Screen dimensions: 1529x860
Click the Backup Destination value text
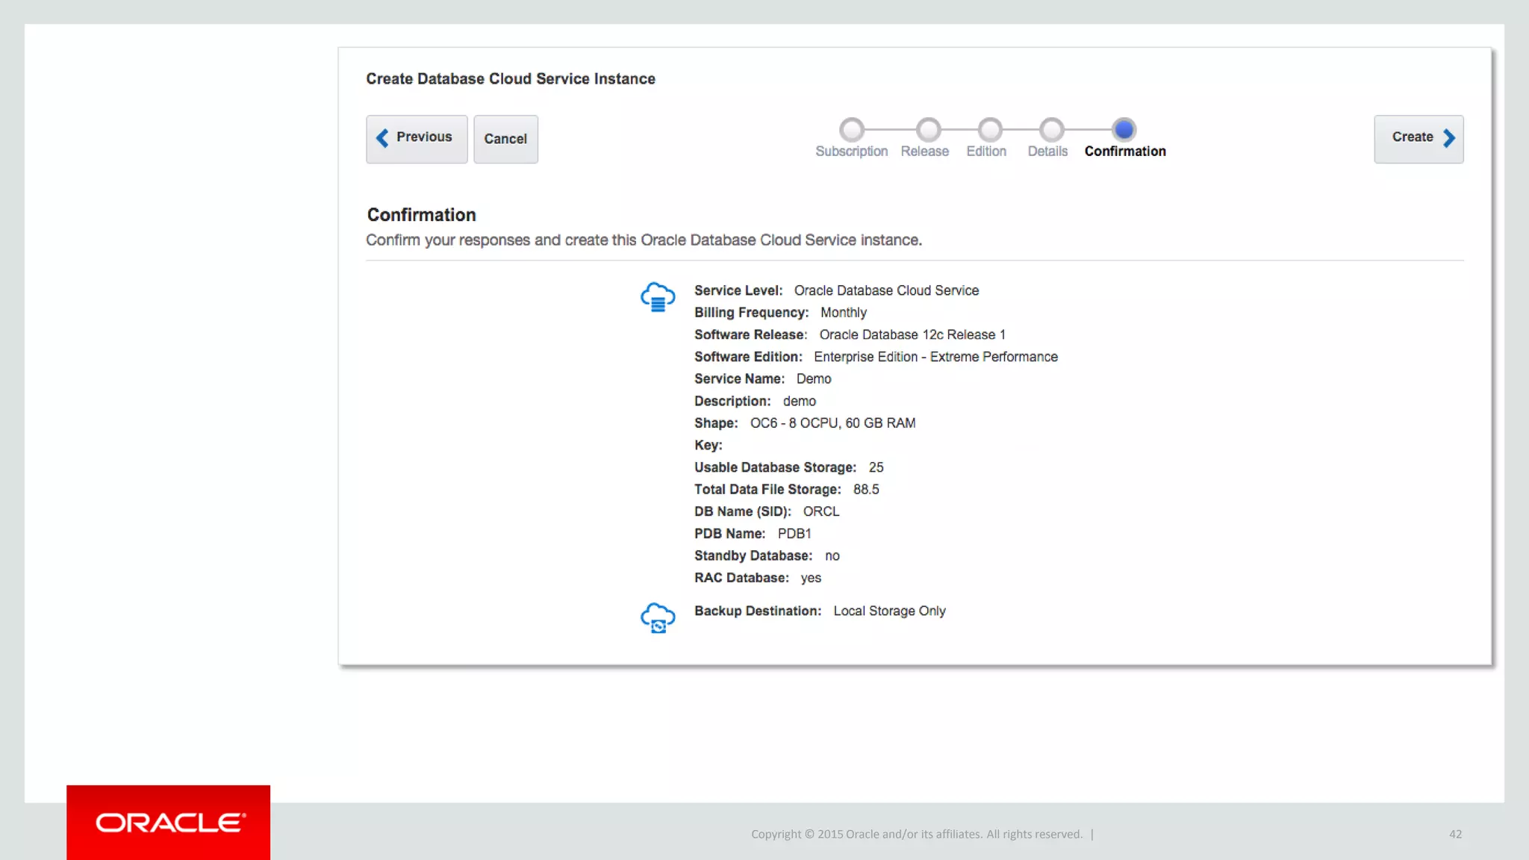point(889,611)
